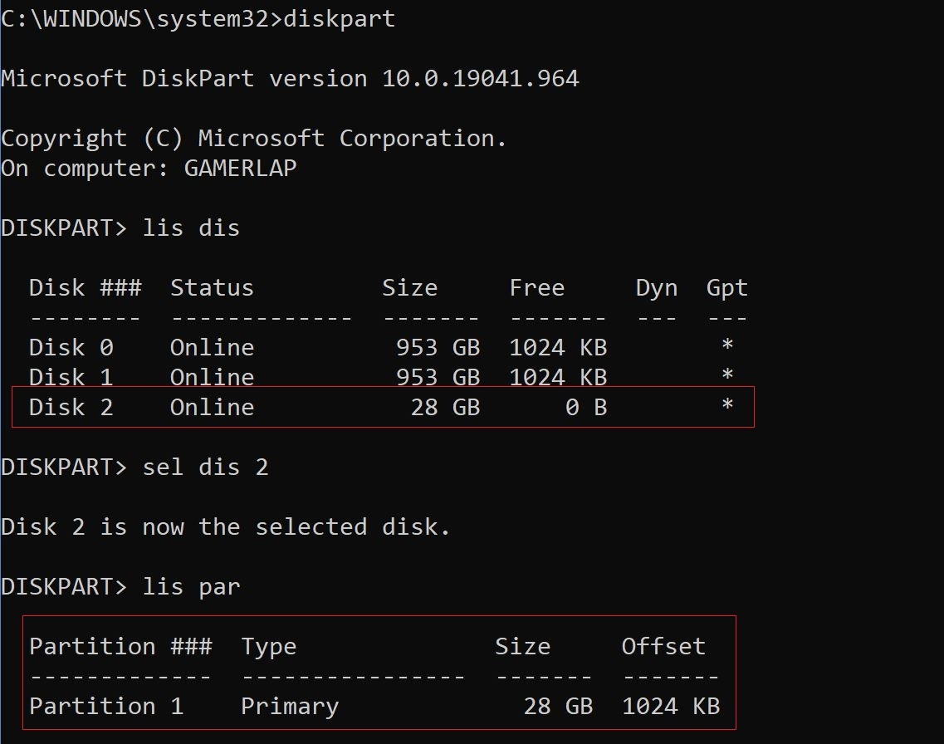
Task: Click the highlighted Disk 2 row
Action: pos(383,407)
